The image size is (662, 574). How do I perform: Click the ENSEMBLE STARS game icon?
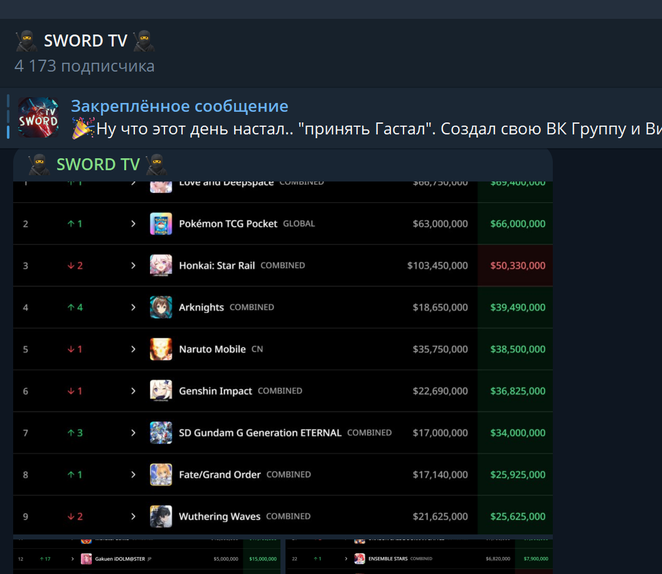(x=360, y=559)
